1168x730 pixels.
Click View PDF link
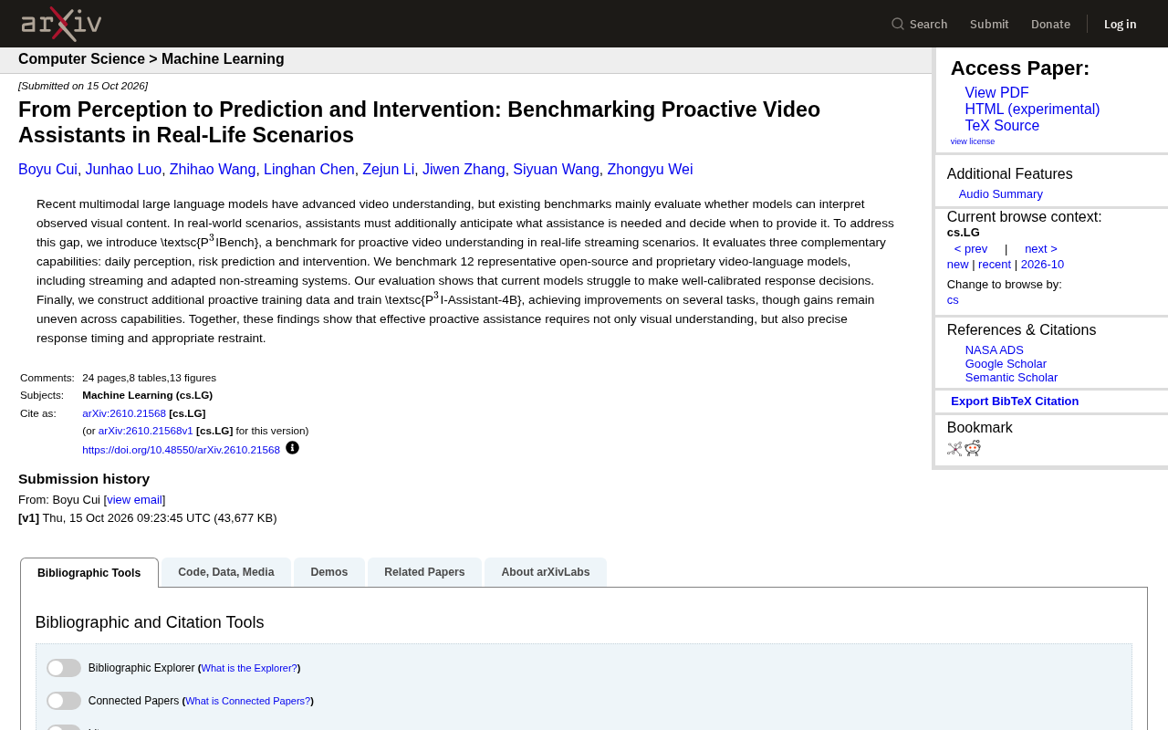pyautogui.click(x=996, y=93)
